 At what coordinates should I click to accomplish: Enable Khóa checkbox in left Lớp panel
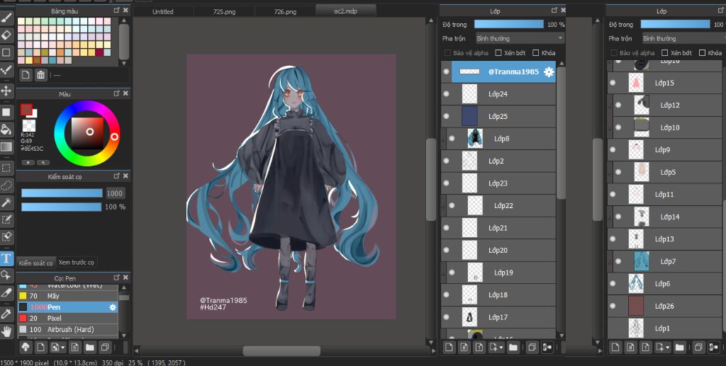tap(536, 52)
